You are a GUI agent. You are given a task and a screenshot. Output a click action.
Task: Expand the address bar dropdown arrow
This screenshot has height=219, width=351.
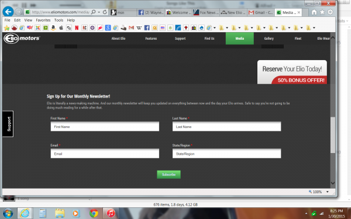click(99, 12)
